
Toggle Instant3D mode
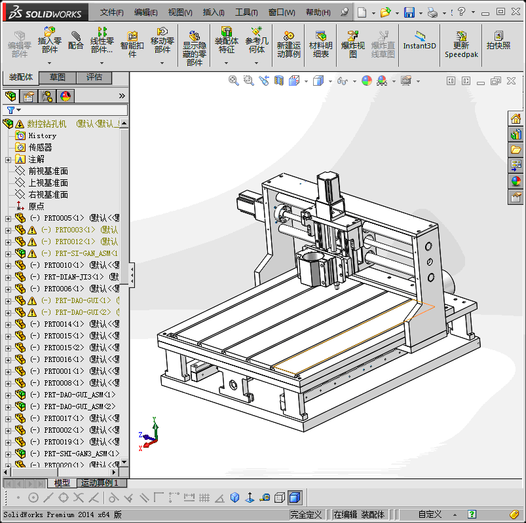[x=419, y=41]
